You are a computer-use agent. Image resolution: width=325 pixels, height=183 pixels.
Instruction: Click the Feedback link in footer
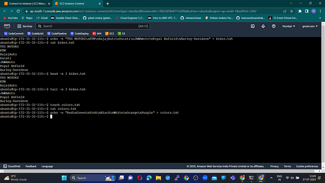[x=31, y=166]
